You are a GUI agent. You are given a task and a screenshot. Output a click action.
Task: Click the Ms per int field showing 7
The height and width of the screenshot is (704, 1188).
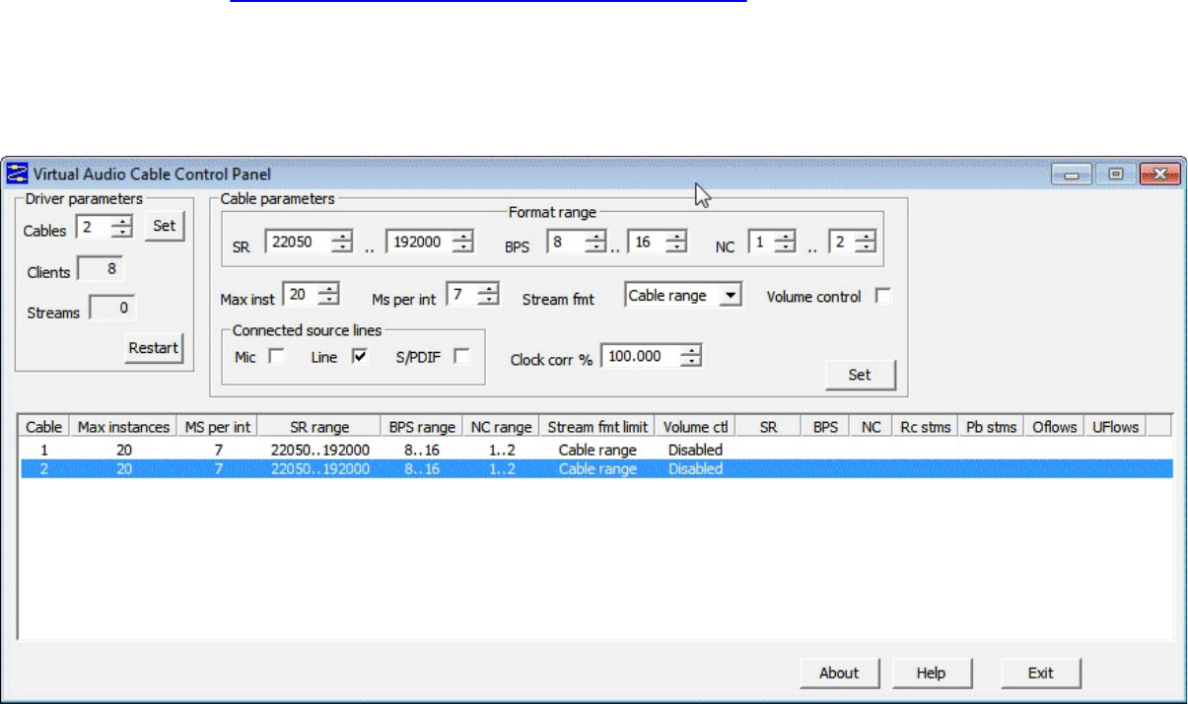coord(464,294)
